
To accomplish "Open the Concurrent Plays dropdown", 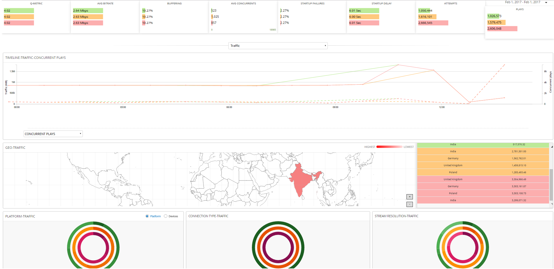I will coord(53,134).
